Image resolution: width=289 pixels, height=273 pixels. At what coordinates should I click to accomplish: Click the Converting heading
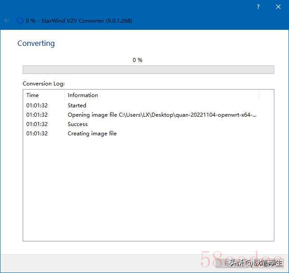coord(36,43)
